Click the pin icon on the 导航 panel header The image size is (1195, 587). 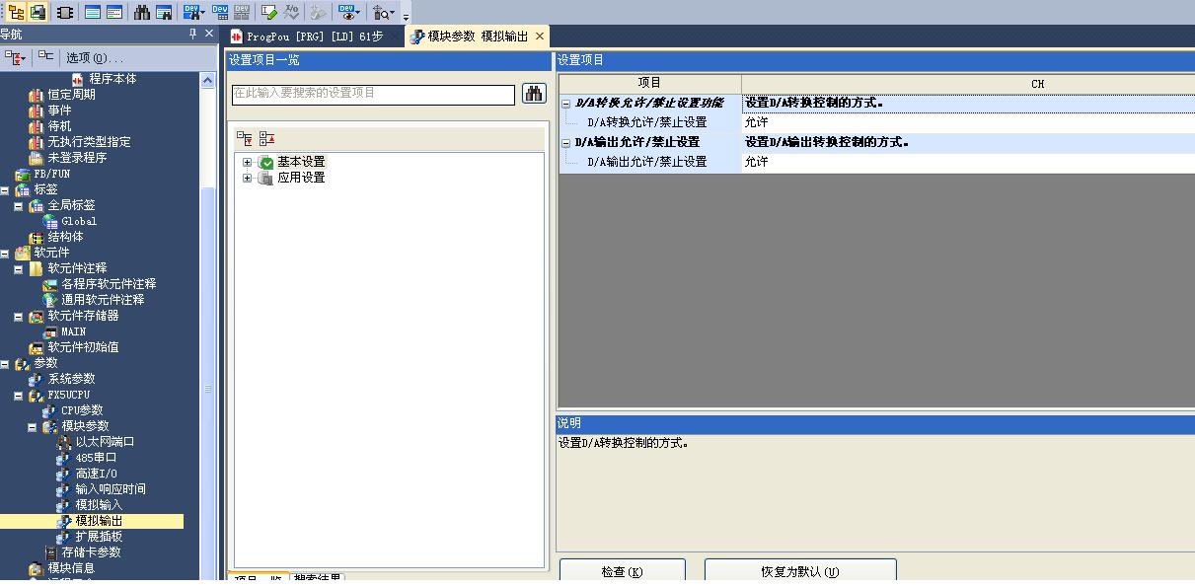point(192,35)
